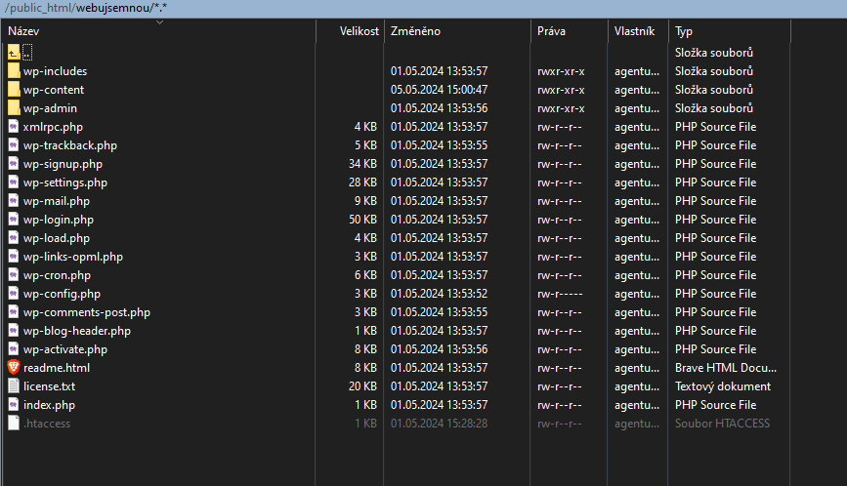
Task: Select the wp-links-opml.php file name
Action: (x=73, y=257)
